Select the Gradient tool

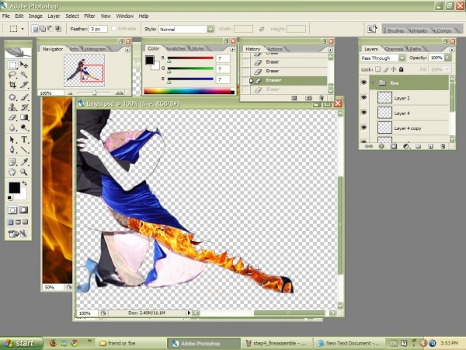click(x=24, y=117)
